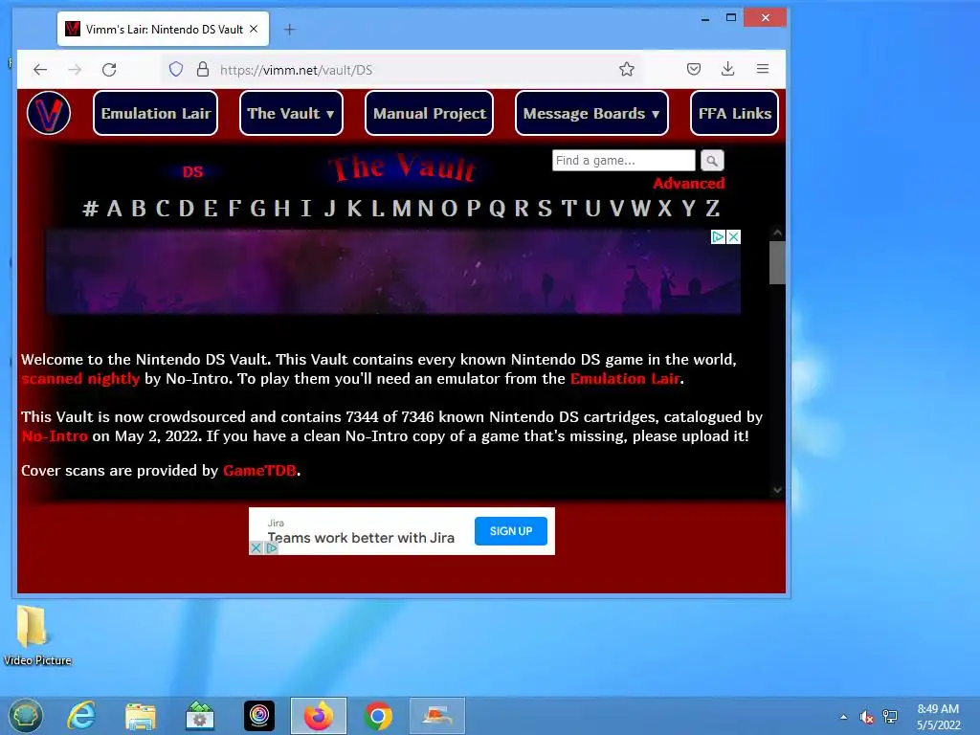This screenshot has width=980, height=735.
Task: Reload the page with the refresh icon
Action: [x=109, y=69]
